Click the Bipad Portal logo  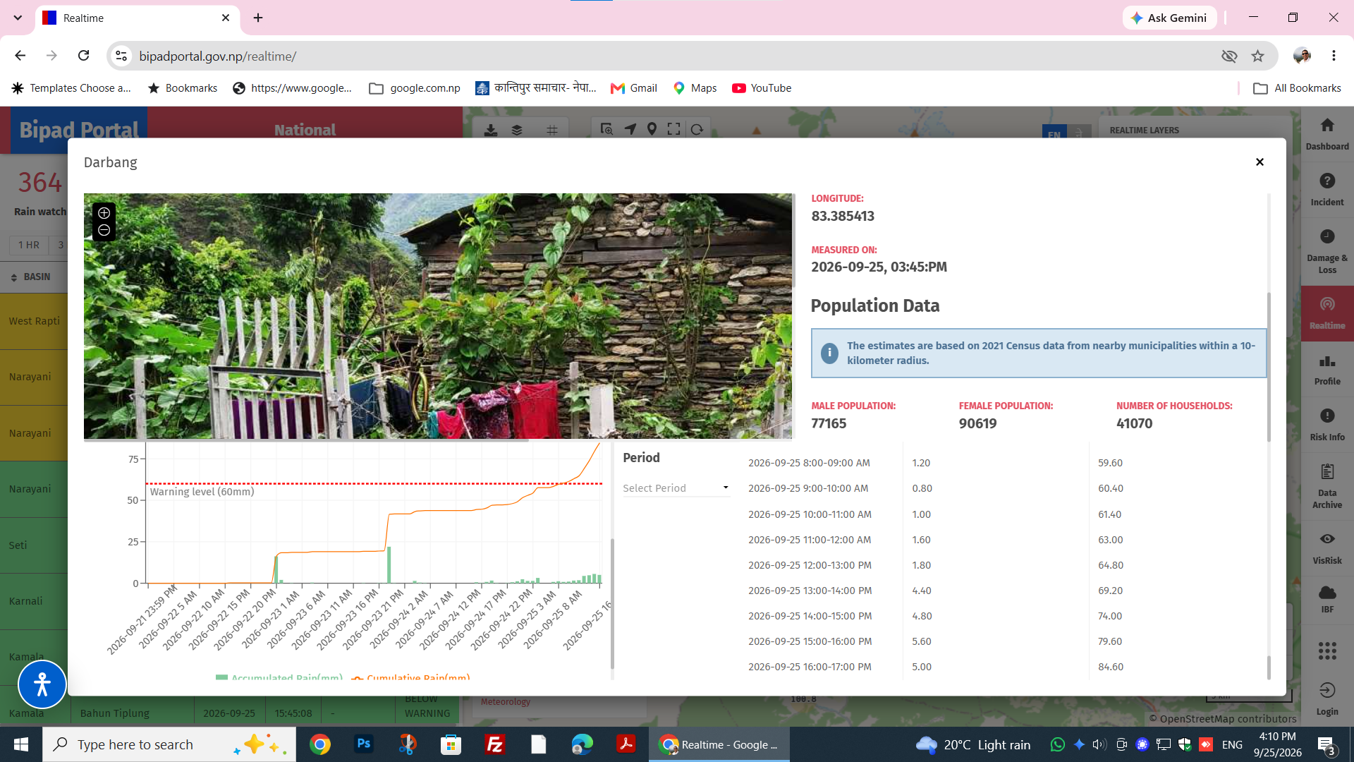coord(79,130)
